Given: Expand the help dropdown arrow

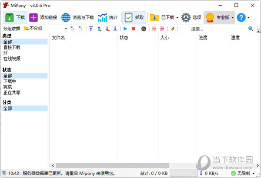Looking at the screenshot, I should 248,18.
